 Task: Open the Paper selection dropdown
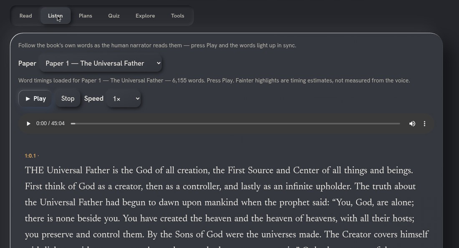(x=101, y=63)
